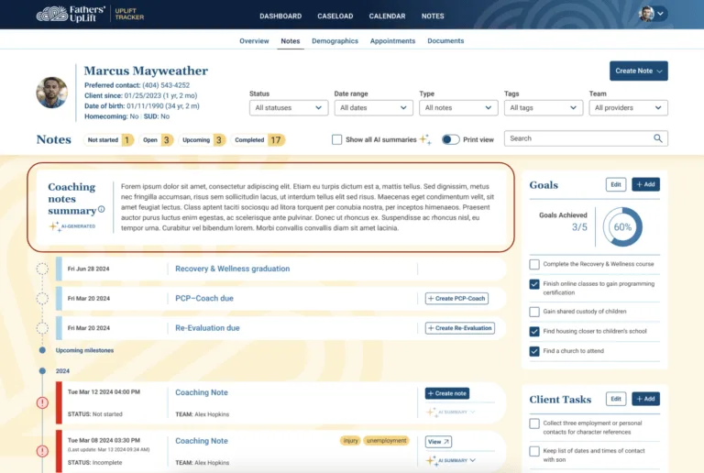Click sparkle icon next to Show all AI summaries
The height and width of the screenshot is (473, 704).
point(425,139)
